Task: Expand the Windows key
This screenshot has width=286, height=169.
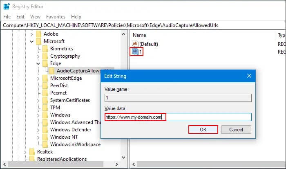Action: pos(38,115)
